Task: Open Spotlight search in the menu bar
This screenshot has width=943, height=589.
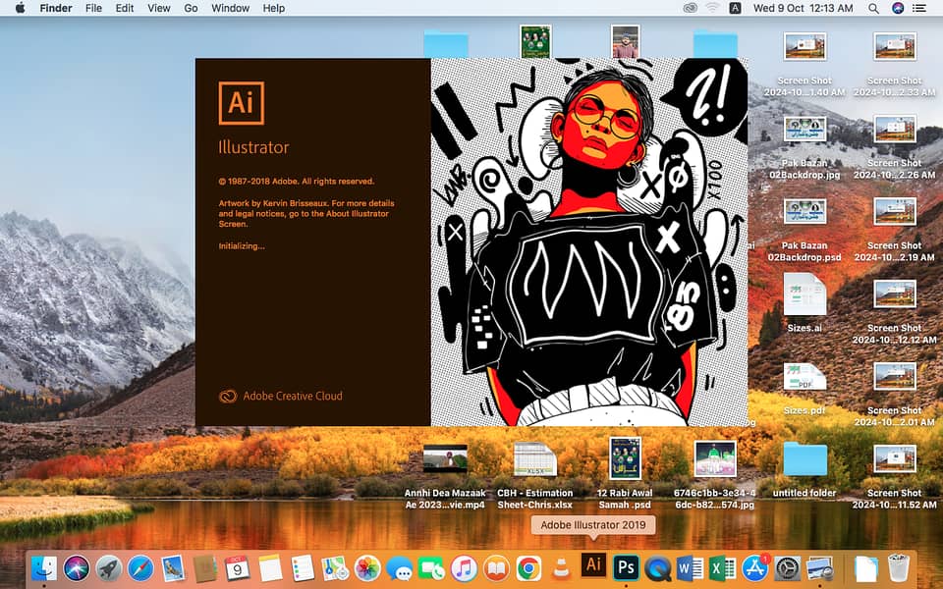Action: [873, 8]
